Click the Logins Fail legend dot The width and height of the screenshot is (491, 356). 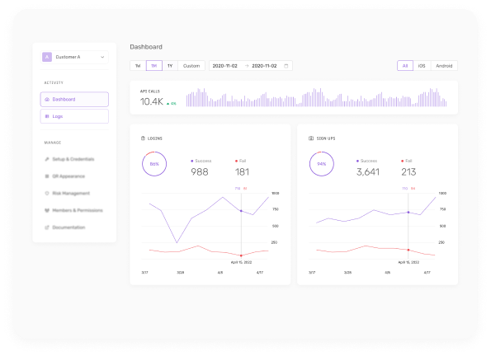[236, 161]
